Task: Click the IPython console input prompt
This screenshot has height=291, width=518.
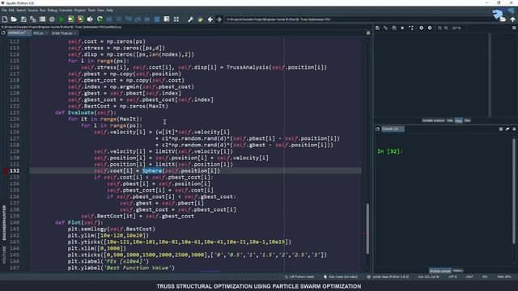Action: 390,151
